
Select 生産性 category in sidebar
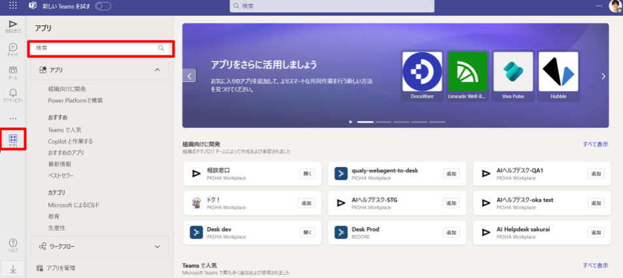[x=56, y=228]
